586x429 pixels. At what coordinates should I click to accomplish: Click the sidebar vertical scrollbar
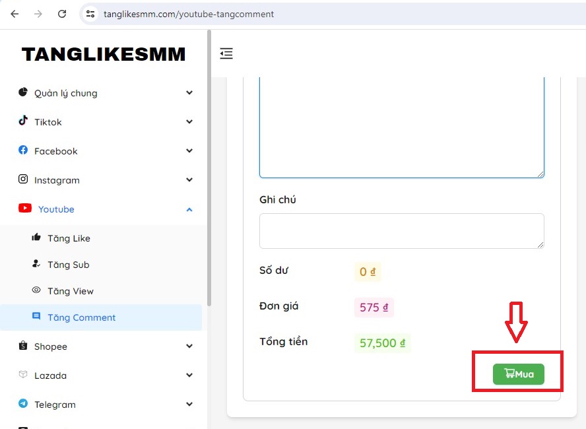pyautogui.click(x=209, y=168)
